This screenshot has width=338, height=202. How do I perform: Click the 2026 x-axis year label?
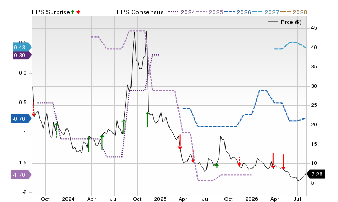click(251, 199)
